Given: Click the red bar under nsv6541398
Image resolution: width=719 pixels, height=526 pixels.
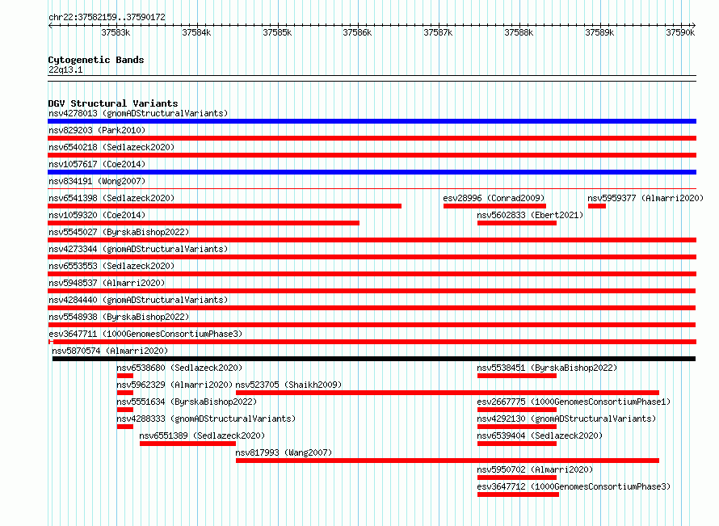Looking at the screenshot, I should pyautogui.click(x=225, y=206).
